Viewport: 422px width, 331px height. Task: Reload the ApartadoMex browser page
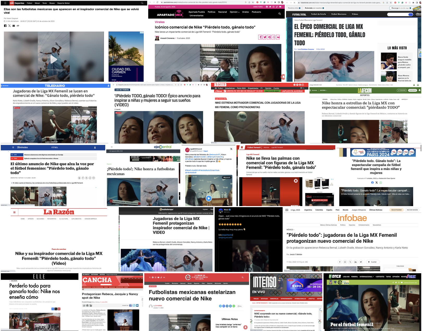(157, 2)
